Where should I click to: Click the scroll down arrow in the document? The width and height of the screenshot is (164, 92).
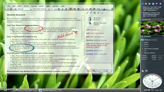click(83, 72)
